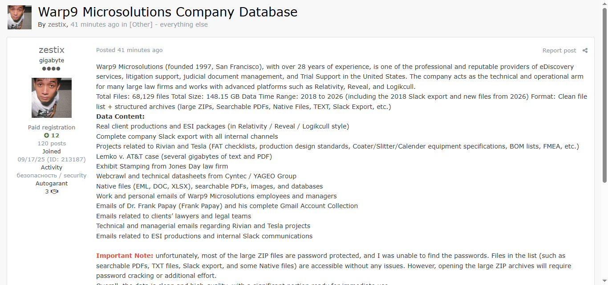The image size is (608, 285).
Task: Click the large zestix username in sidebar
Action: [x=52, y=50]
